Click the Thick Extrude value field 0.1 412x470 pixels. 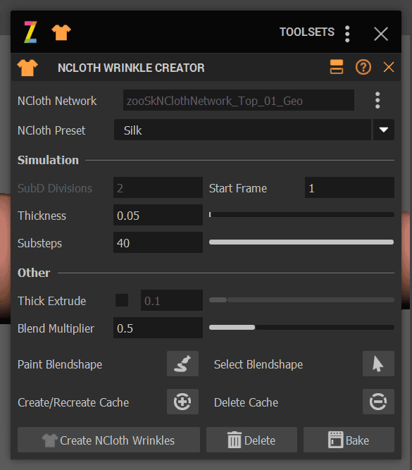click(x=172, y=300)
